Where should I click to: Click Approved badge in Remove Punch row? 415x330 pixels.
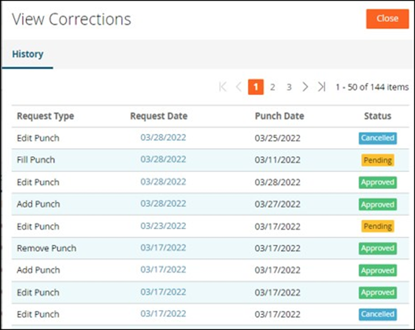pyautogui.click(x=378, y=248)
